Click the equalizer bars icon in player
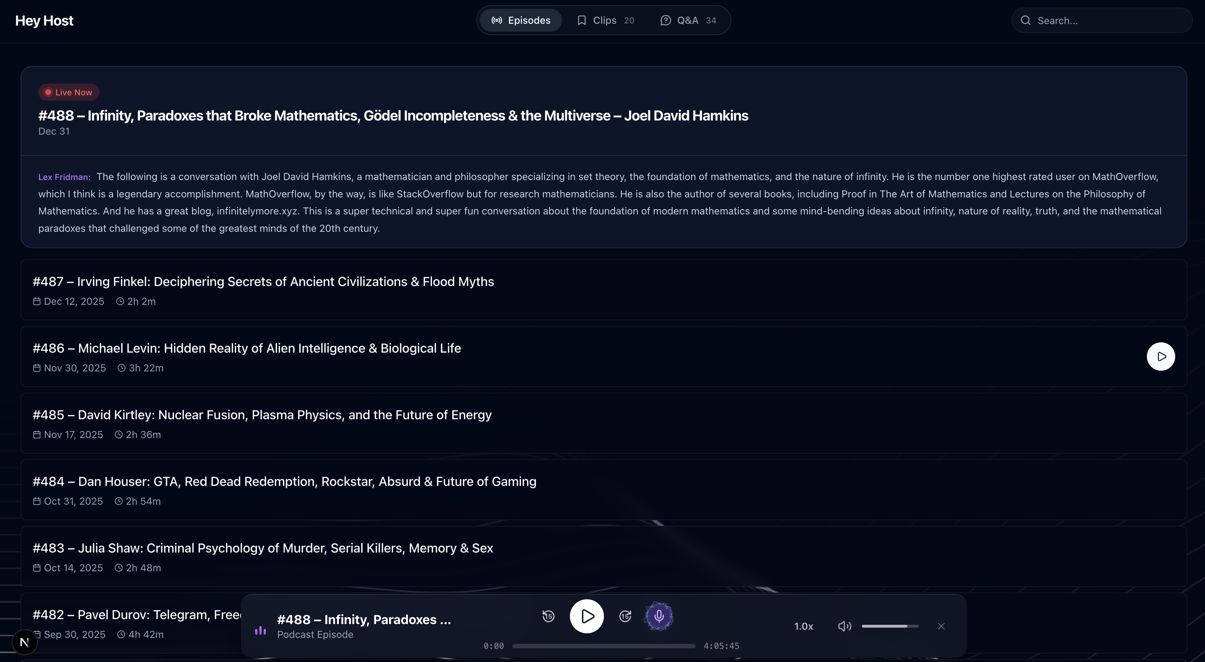This screenshot has width=1205, height=662. click(260, 631)
